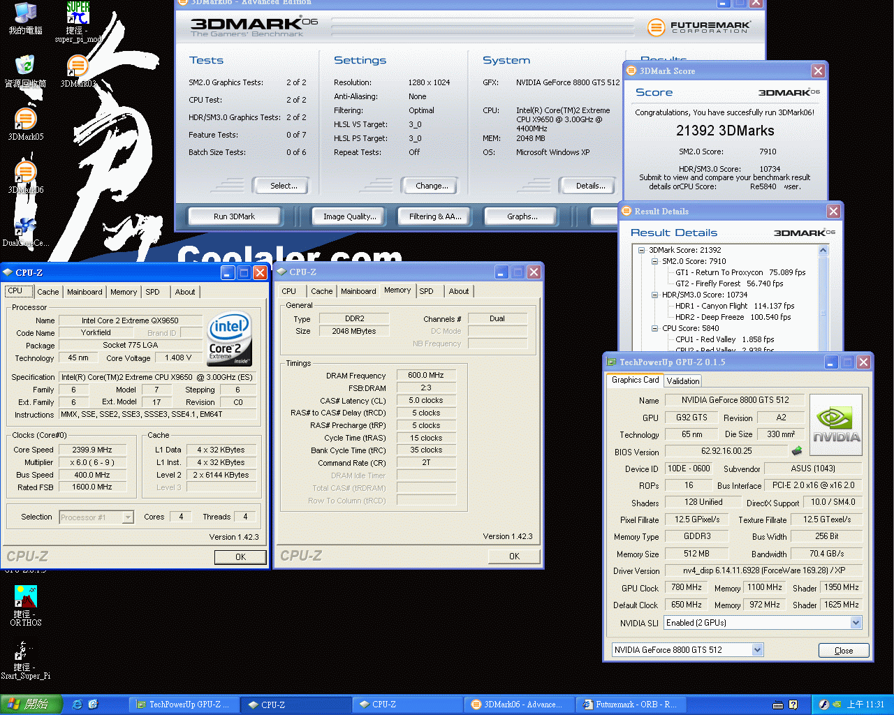Switch to 3DMark06 Advanced taskbar item
The height and width of the screenshot is (715, 894).
click(x=518, y=705)
